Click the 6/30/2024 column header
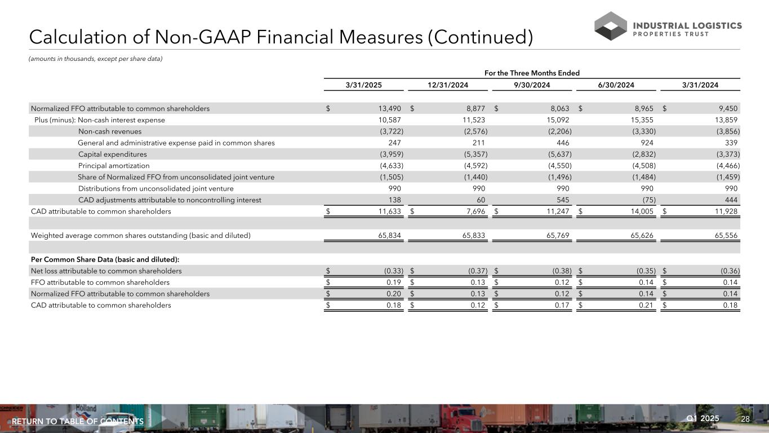769x433 pixels. click(x=616, y=85)
